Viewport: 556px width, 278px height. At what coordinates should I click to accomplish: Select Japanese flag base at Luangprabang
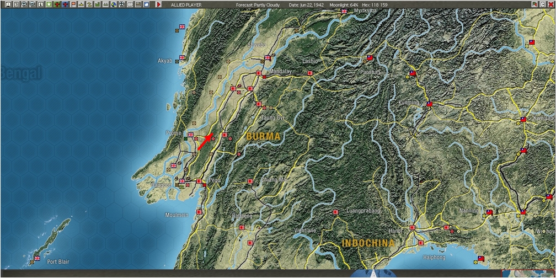[x=335, y=212]
